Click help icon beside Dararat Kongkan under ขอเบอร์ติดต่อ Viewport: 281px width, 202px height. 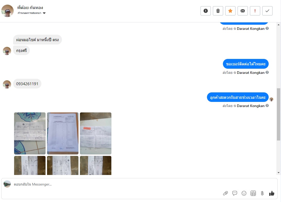tap(267, 73)
